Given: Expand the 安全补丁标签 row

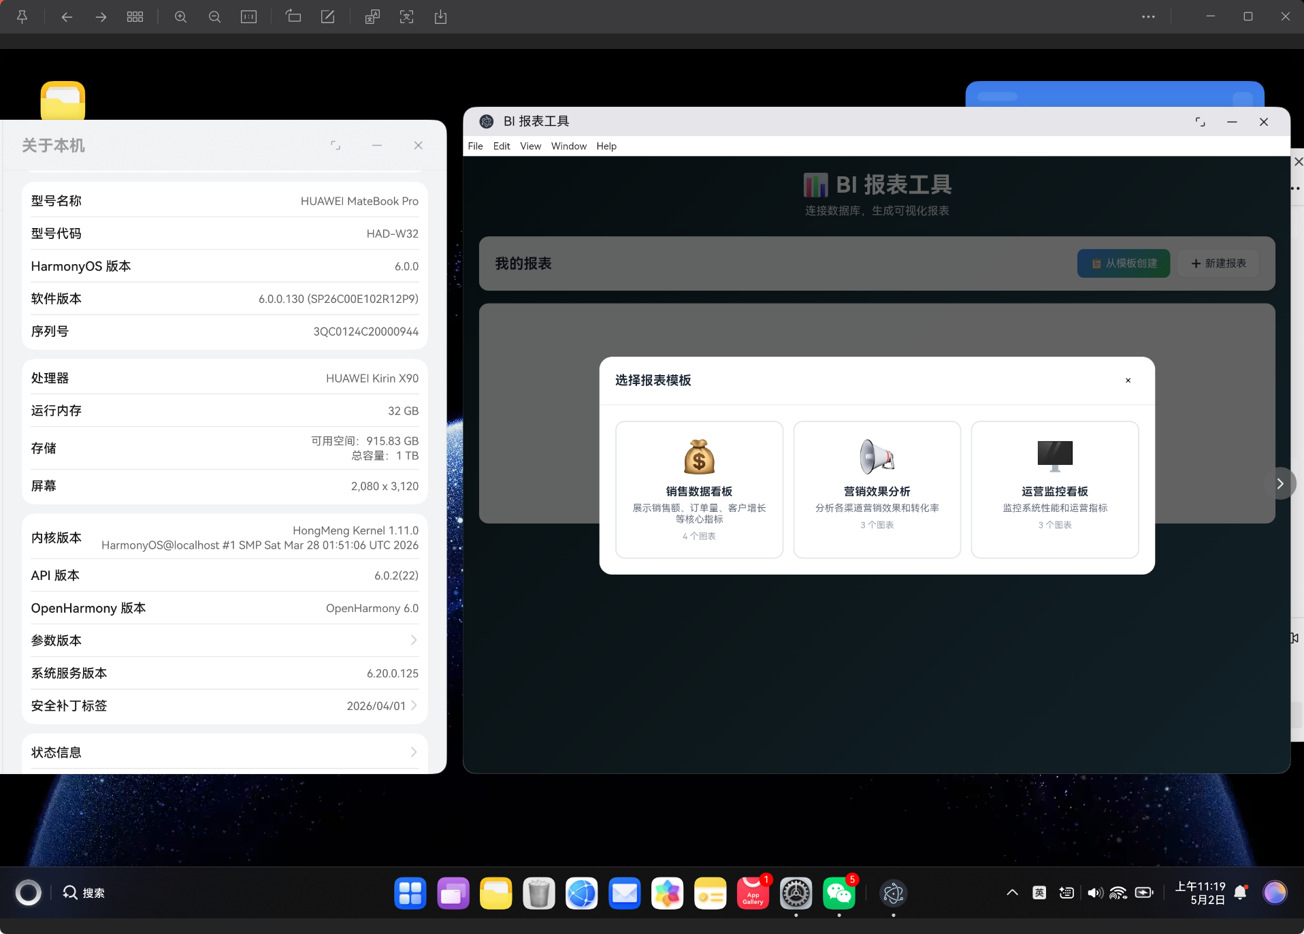Looking at the screenshot, I should (225, 705).
